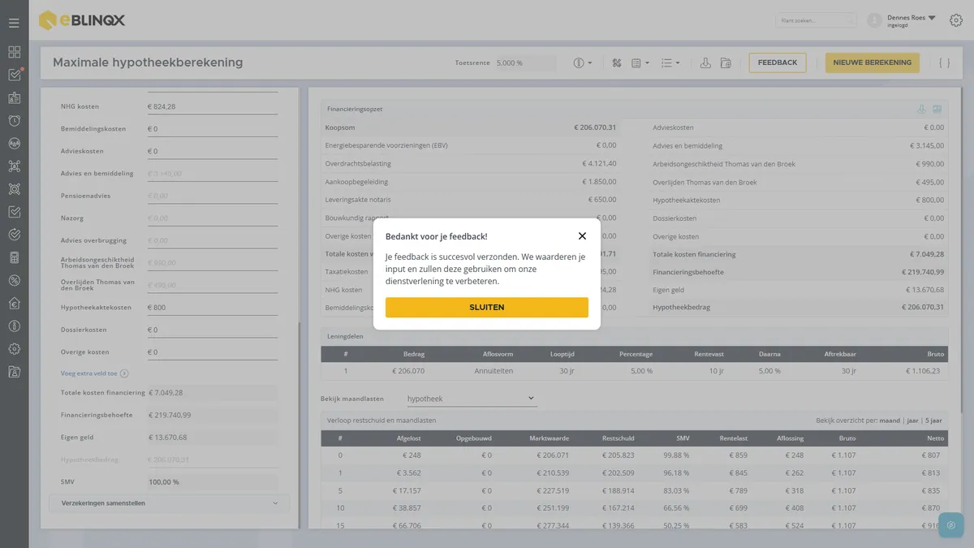The width and height of the screenshot is (974, 548).
Task: Open the dashboard grid icon in the sidebar
Action: click(14, 52)
